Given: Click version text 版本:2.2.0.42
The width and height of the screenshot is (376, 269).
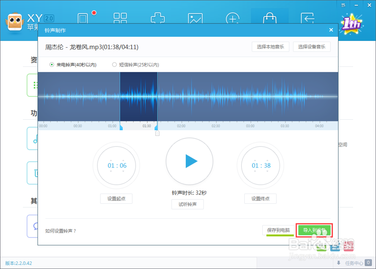Looking at the screenshot, I should pyautogui.click(x=19, y=263).
